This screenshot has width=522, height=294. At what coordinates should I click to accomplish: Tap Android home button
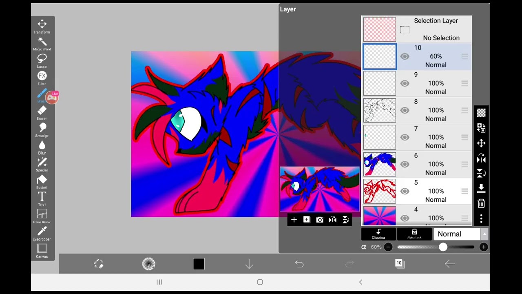click(x=260, y=282)
